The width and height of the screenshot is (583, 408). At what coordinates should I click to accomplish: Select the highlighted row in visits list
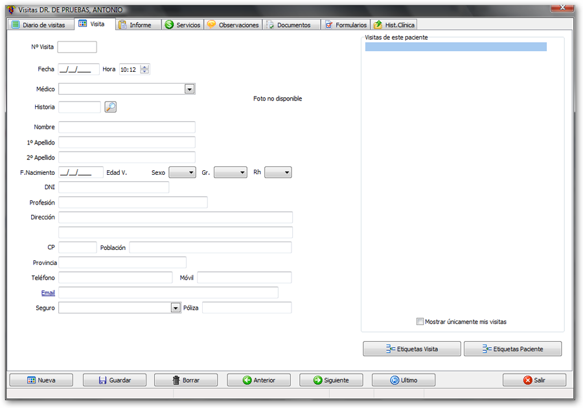(x=455, y=47)
